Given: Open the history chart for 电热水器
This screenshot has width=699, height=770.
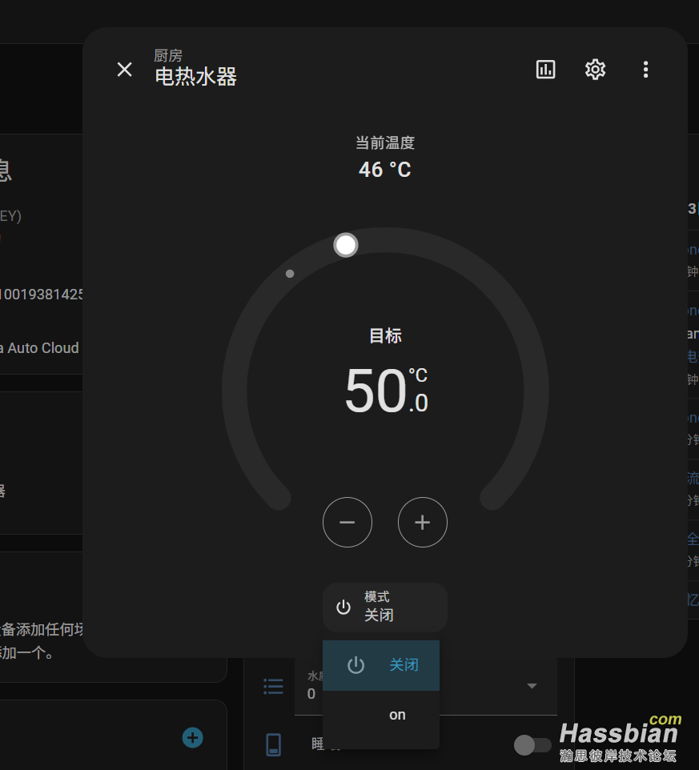Looking at the screenshot, I should 545,70.
